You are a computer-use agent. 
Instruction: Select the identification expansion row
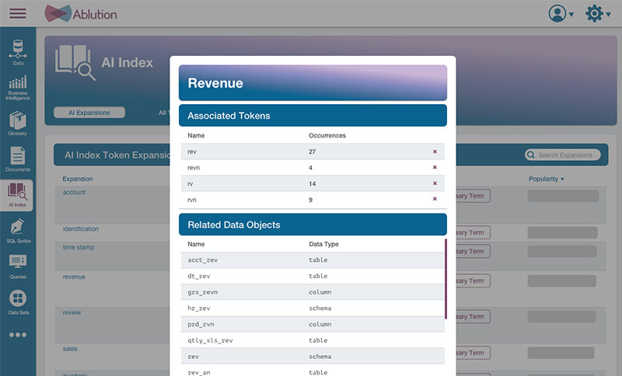pyautogui.click(x=81, y=229)
